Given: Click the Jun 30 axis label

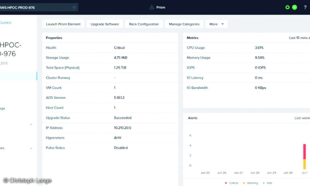Looking at the screenshot, I should tap(288, 173).
